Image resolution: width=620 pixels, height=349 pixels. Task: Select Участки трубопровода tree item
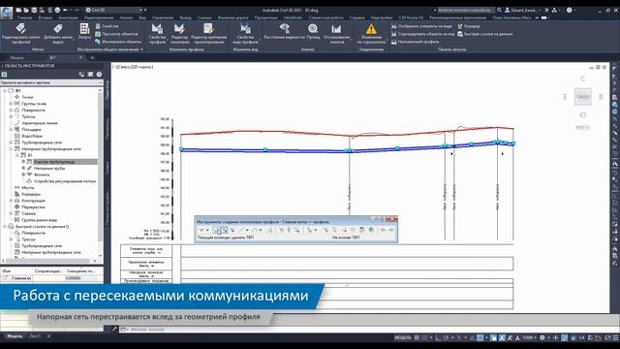(x=54, y=162)
